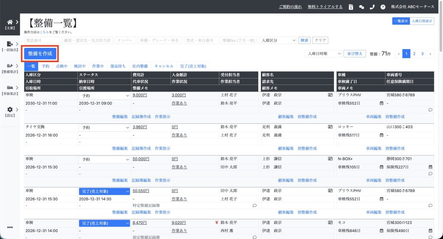
Task: Open 【車販集計】 car sales icon in sidebar
Action: pos(10,88)
